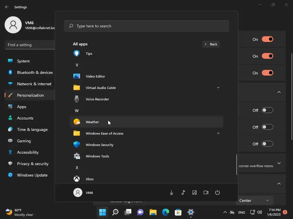Show hidden tray icons chevron
Image resolution: width=293 pixels, height=219 pixels.
pos(225,212)
